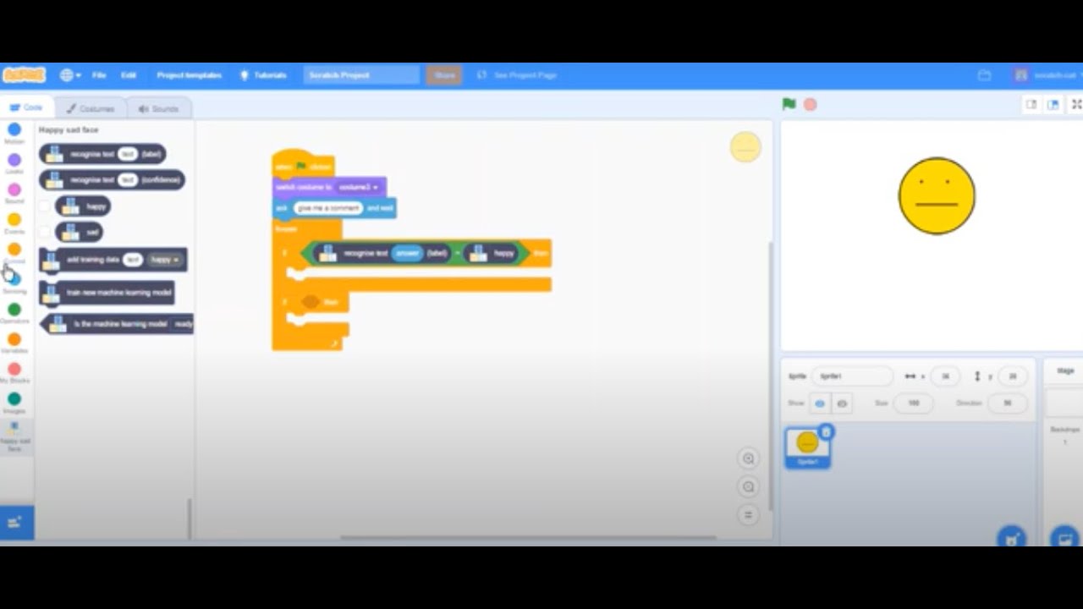
Task: Click the answer reporter in script
Action: (x=407, y=253)
